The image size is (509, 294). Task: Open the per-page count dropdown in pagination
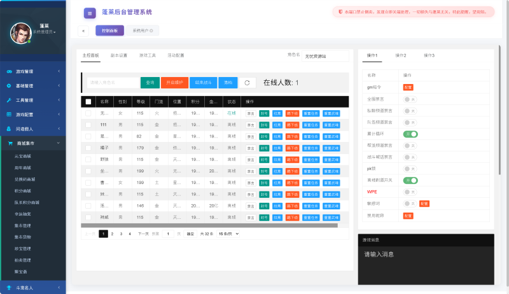[228, 234]
